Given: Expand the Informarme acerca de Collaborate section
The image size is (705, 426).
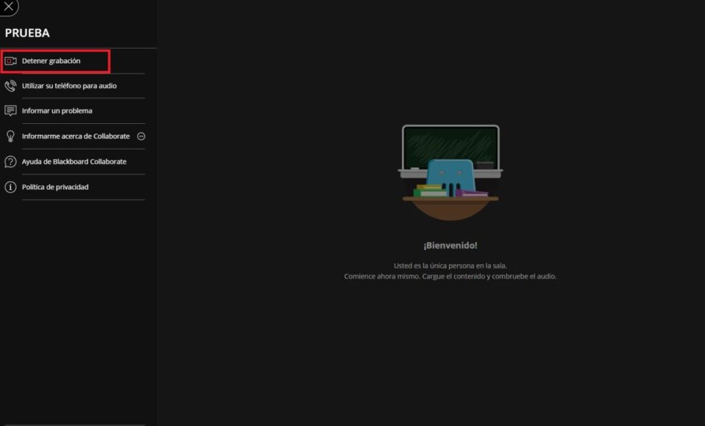Looking at the screenshot, I should [x=141, y=136].
